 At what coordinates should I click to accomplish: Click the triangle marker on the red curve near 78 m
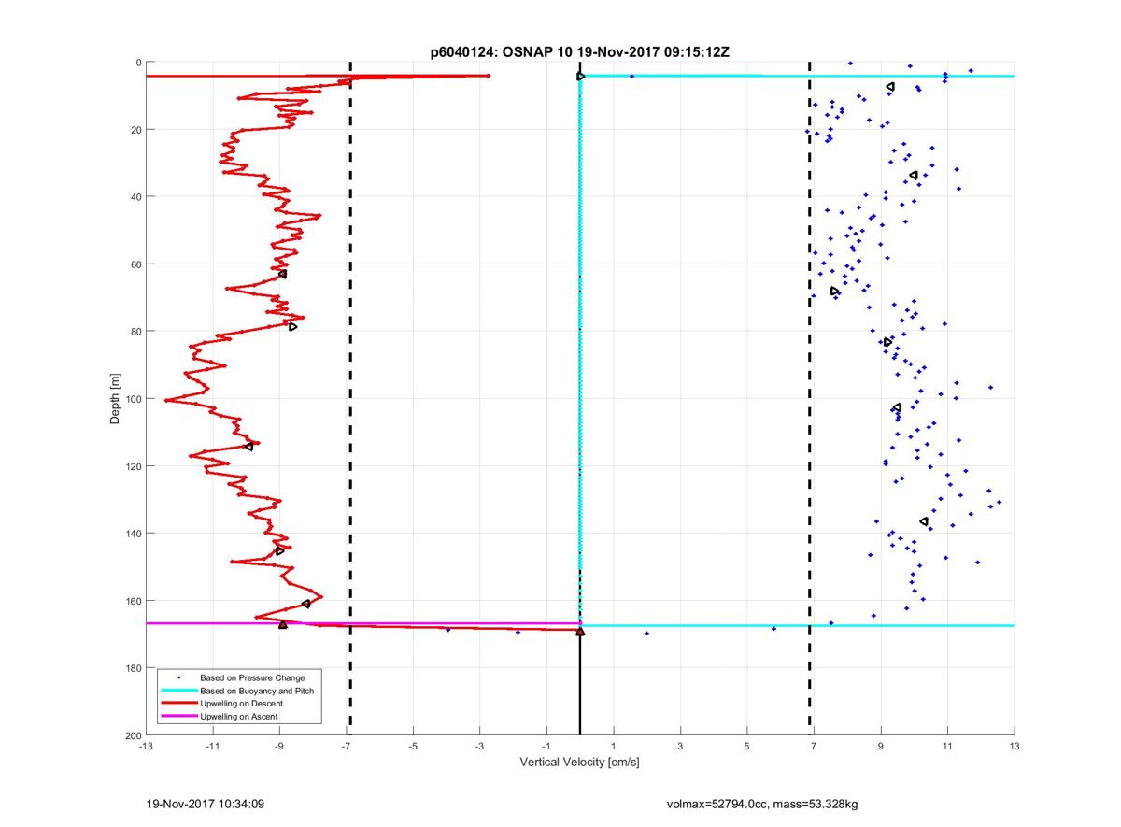[x=293, y=326]
